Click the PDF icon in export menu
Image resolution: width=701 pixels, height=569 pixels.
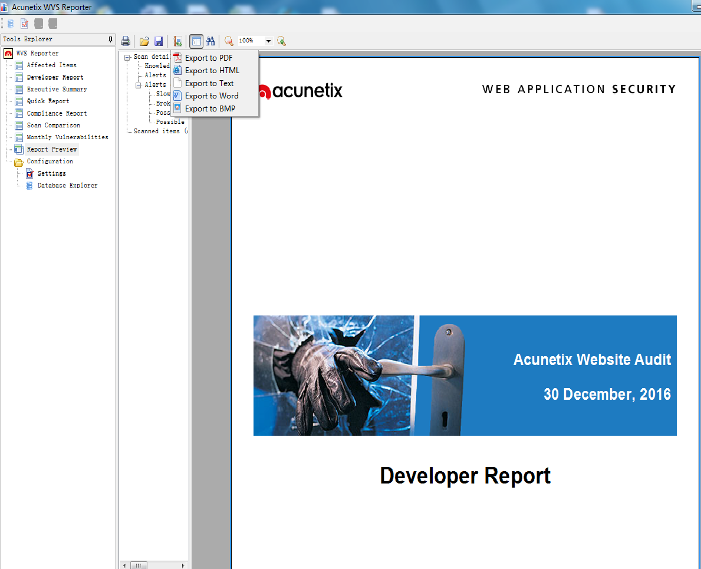pos(177,58)
